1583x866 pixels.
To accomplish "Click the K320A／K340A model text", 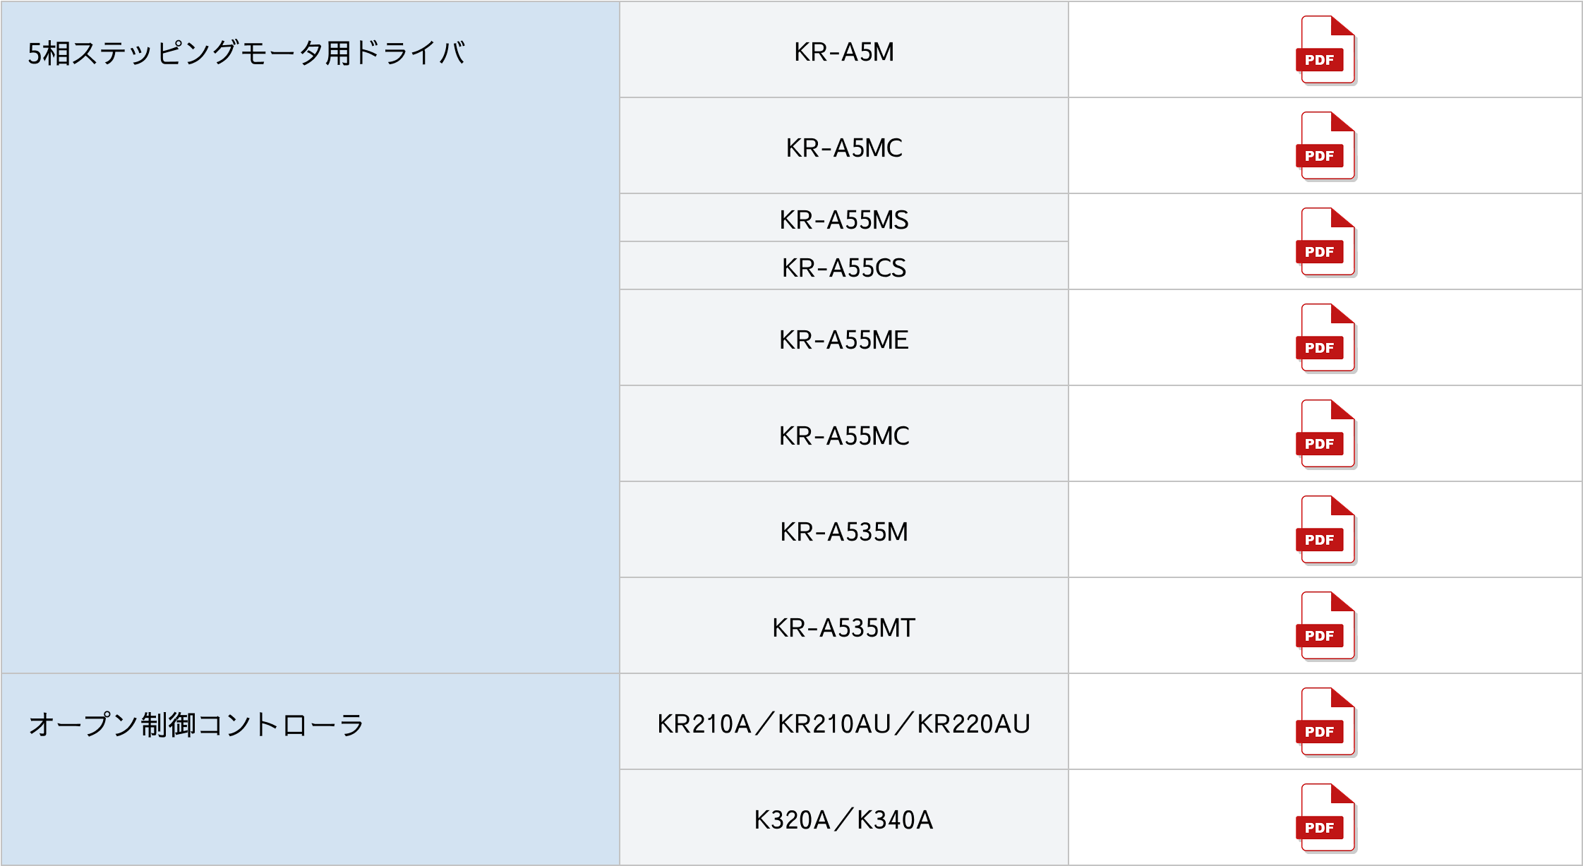I will (x=843, y=820).
